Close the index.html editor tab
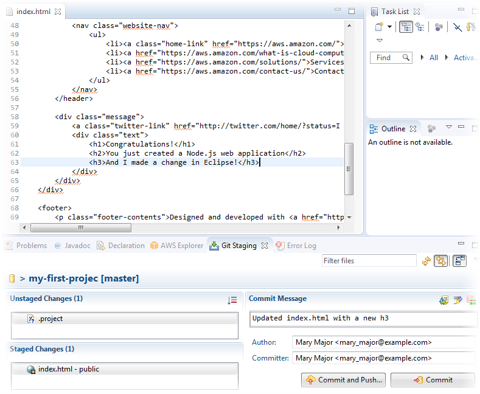 click(x=58, y=12)
